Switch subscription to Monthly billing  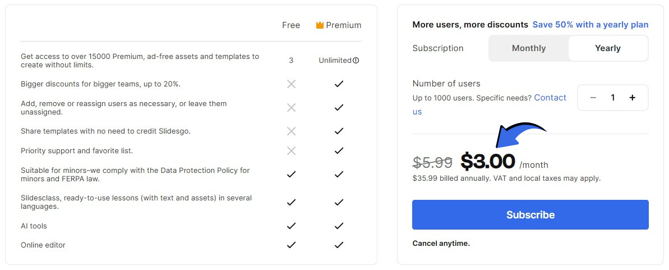[529, 48]
